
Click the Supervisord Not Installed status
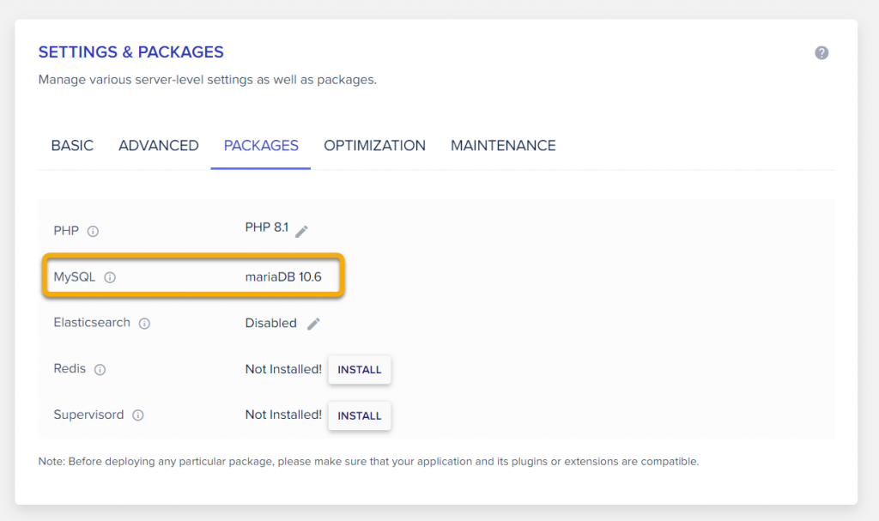[283, 415]
